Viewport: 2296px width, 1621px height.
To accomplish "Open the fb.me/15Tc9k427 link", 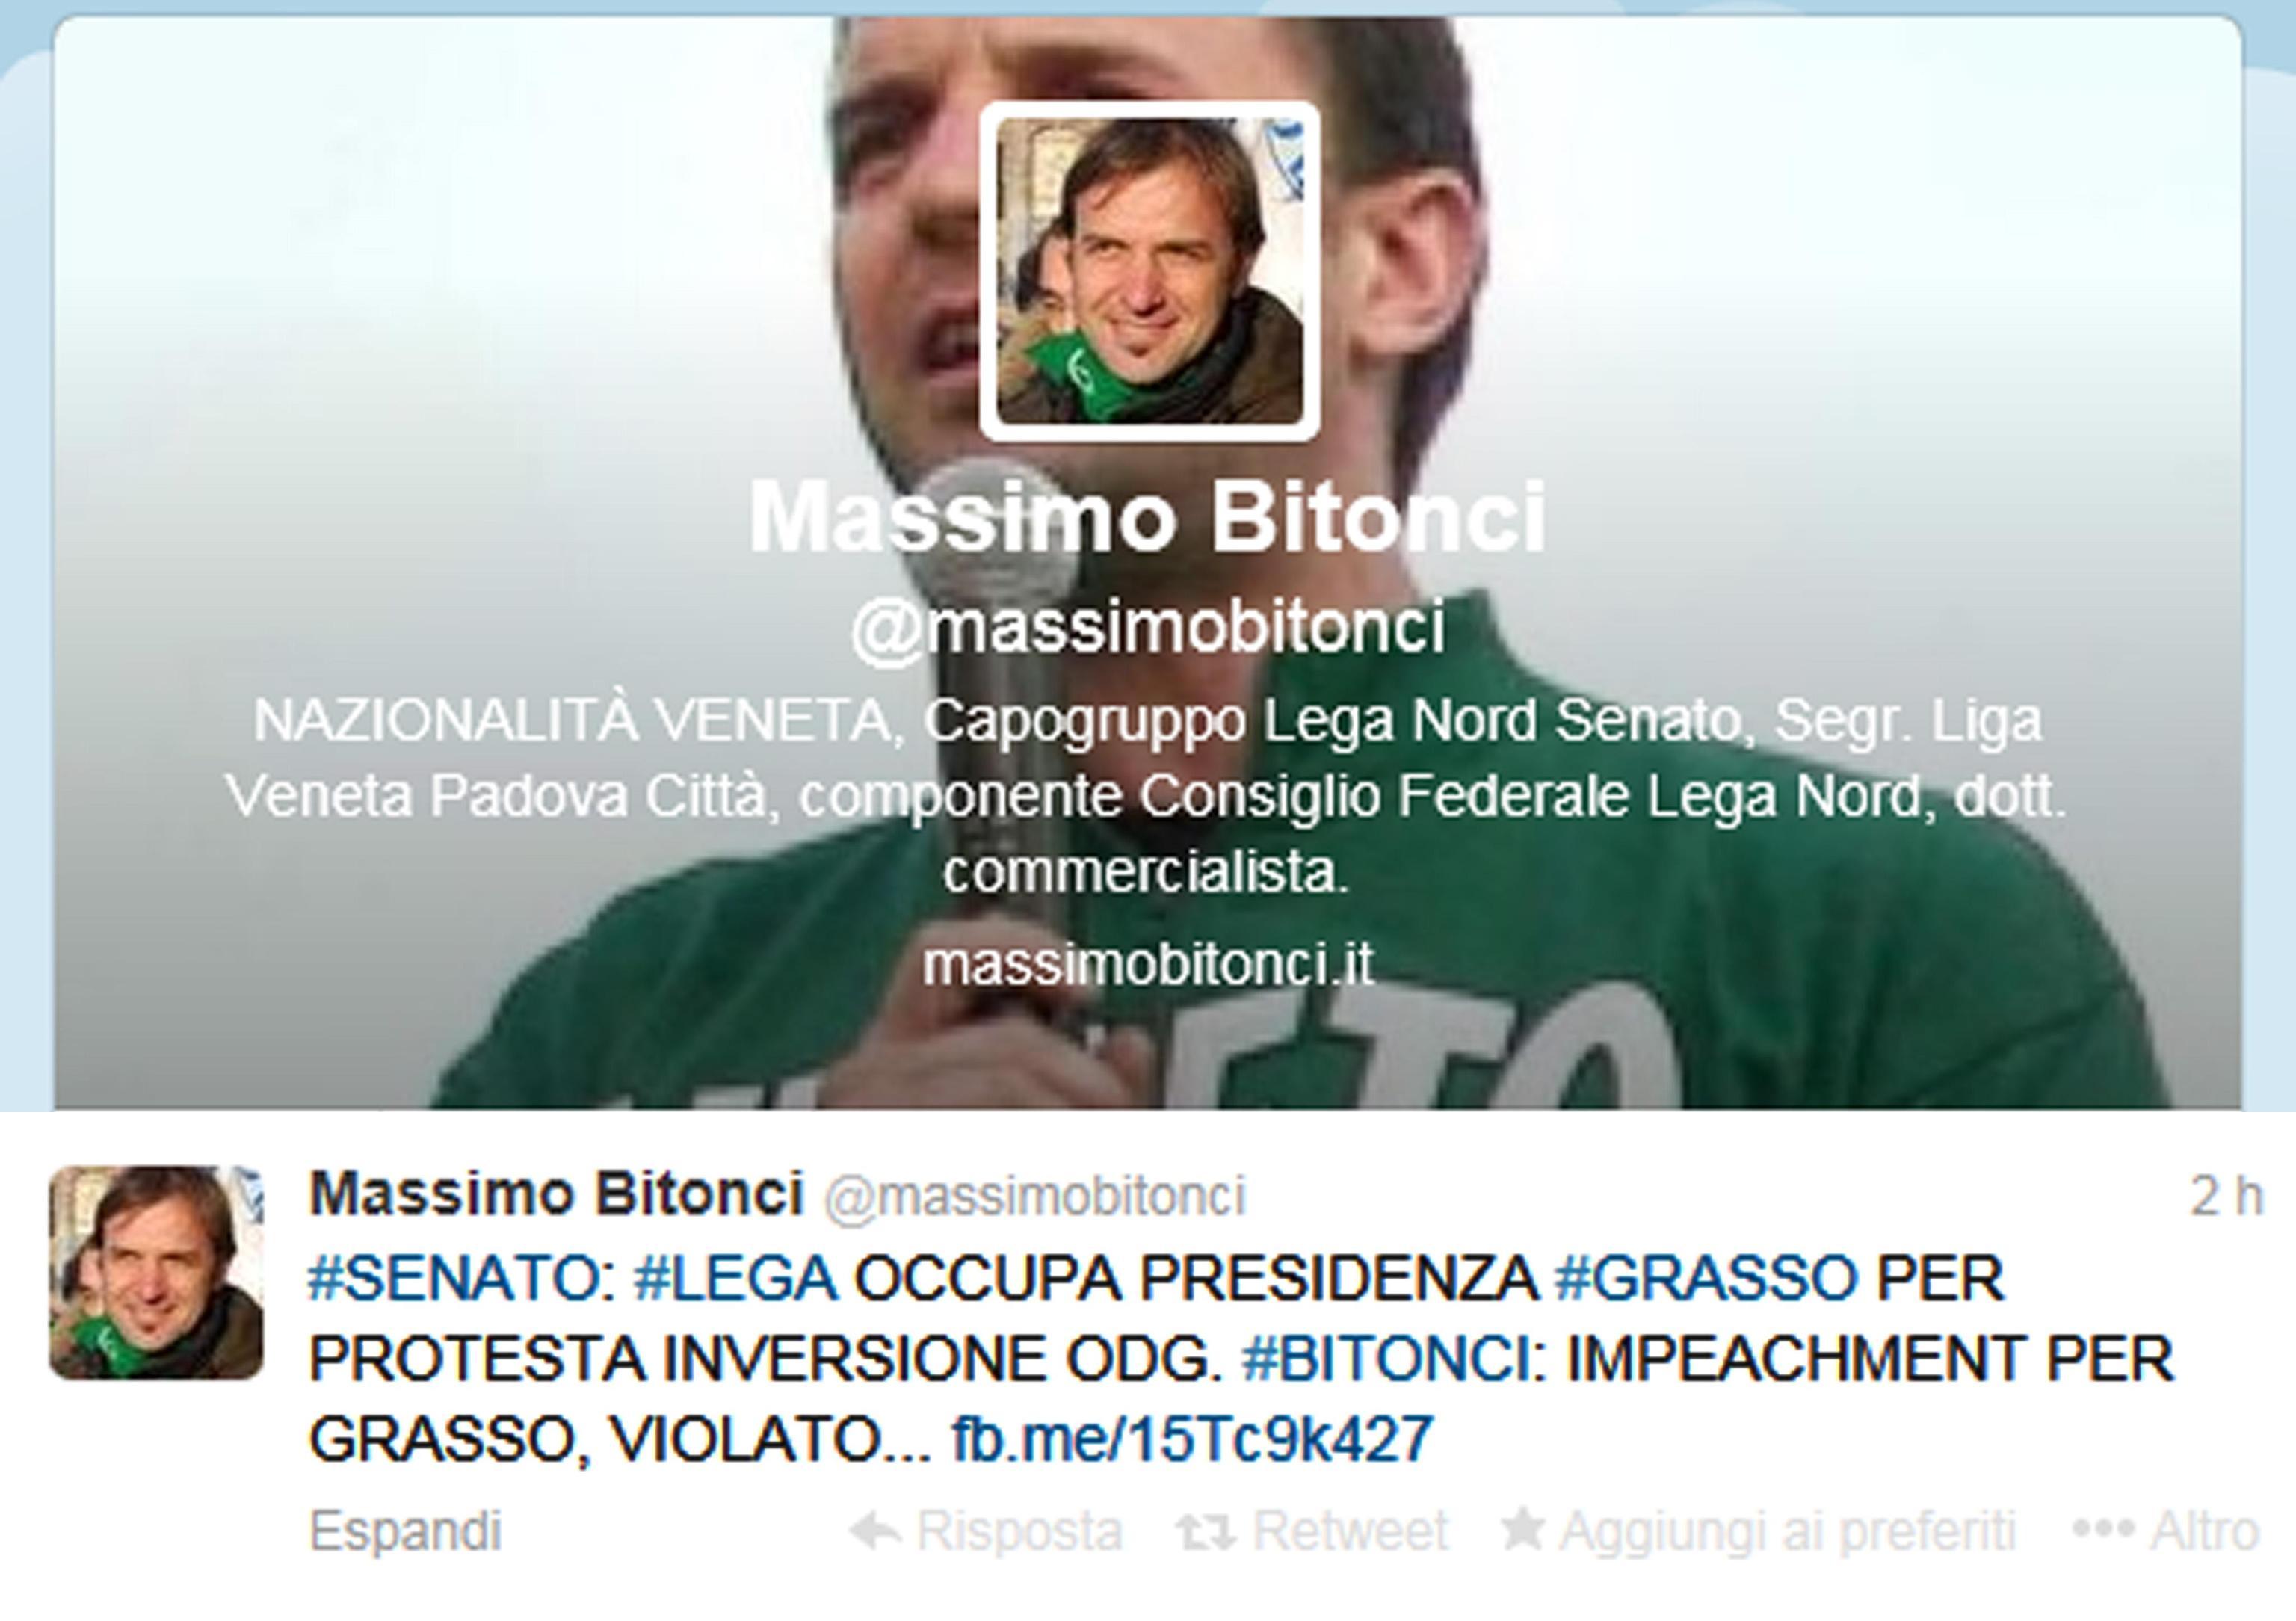I will pos(1192,1439).
